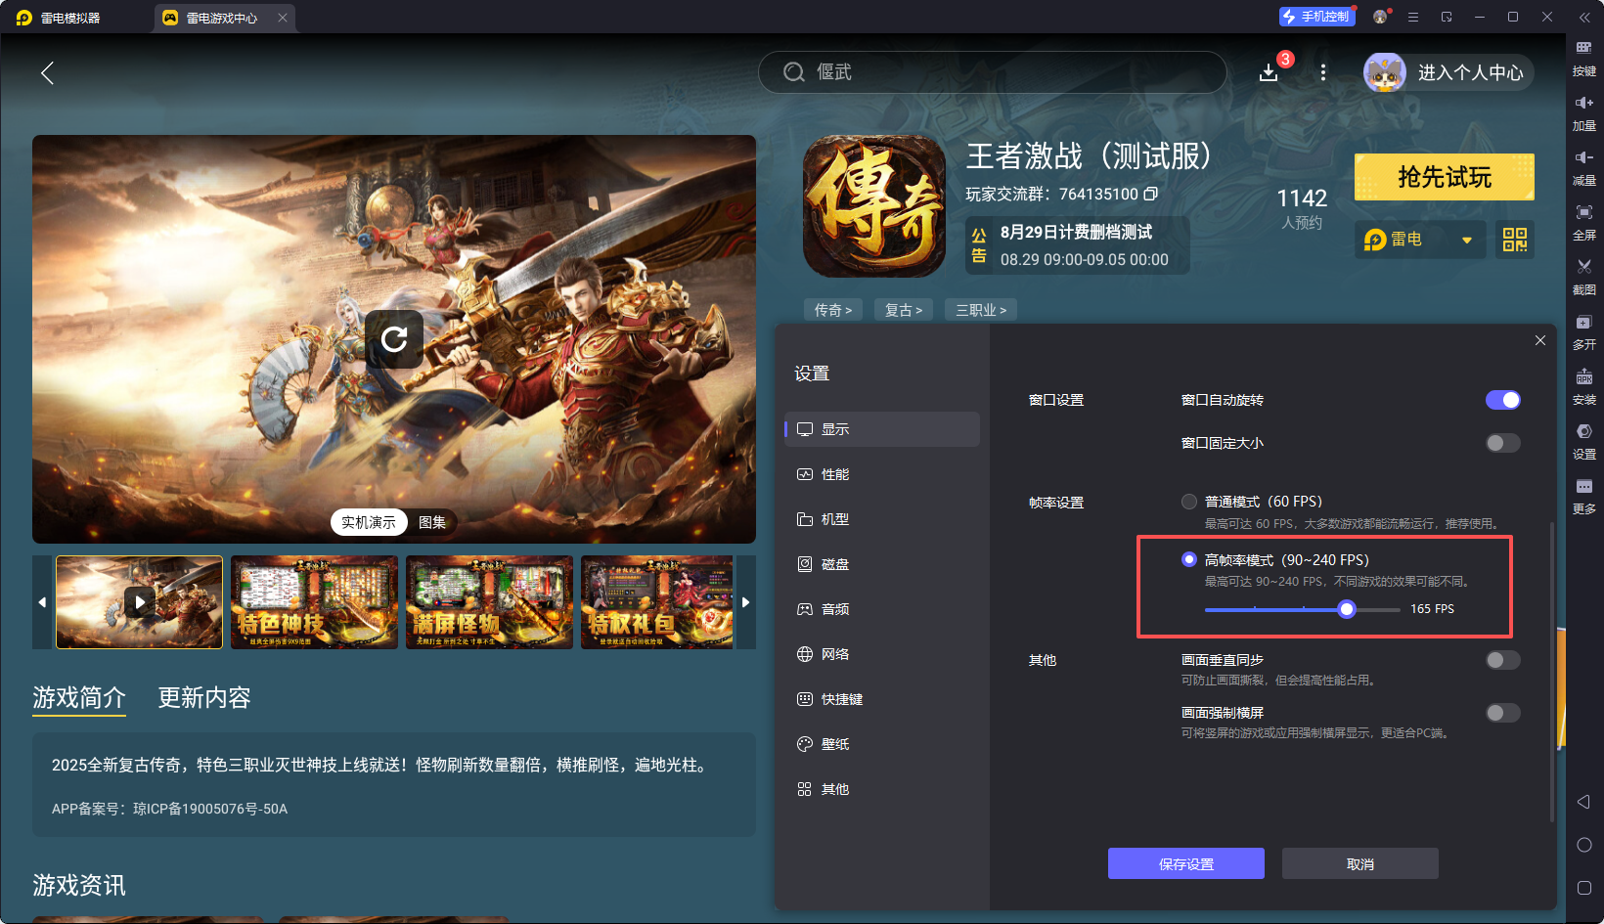Switch to 游戏简介 tab
1604x924 pixels.
coord(79,697)
